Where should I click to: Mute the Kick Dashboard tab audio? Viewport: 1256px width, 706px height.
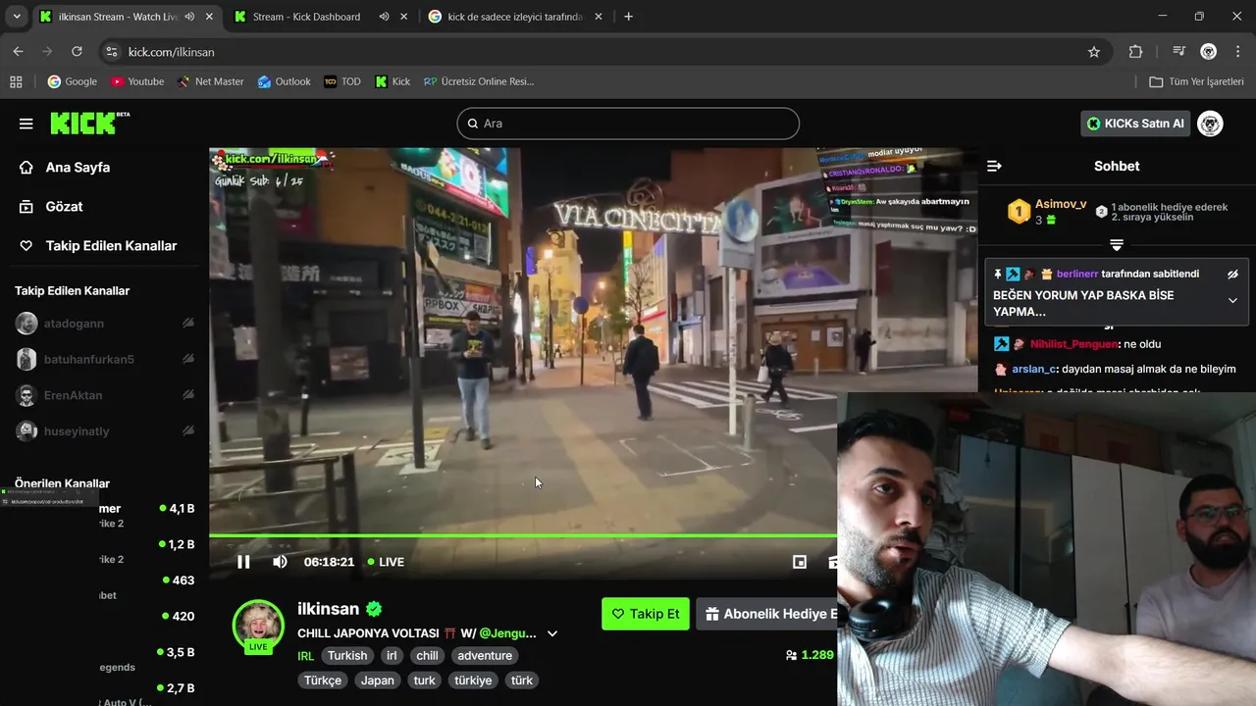[x=384, y=17]
